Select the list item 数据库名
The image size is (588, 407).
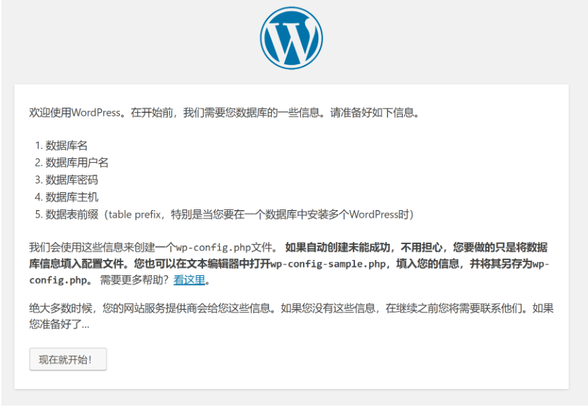click(x=67, y=146)
